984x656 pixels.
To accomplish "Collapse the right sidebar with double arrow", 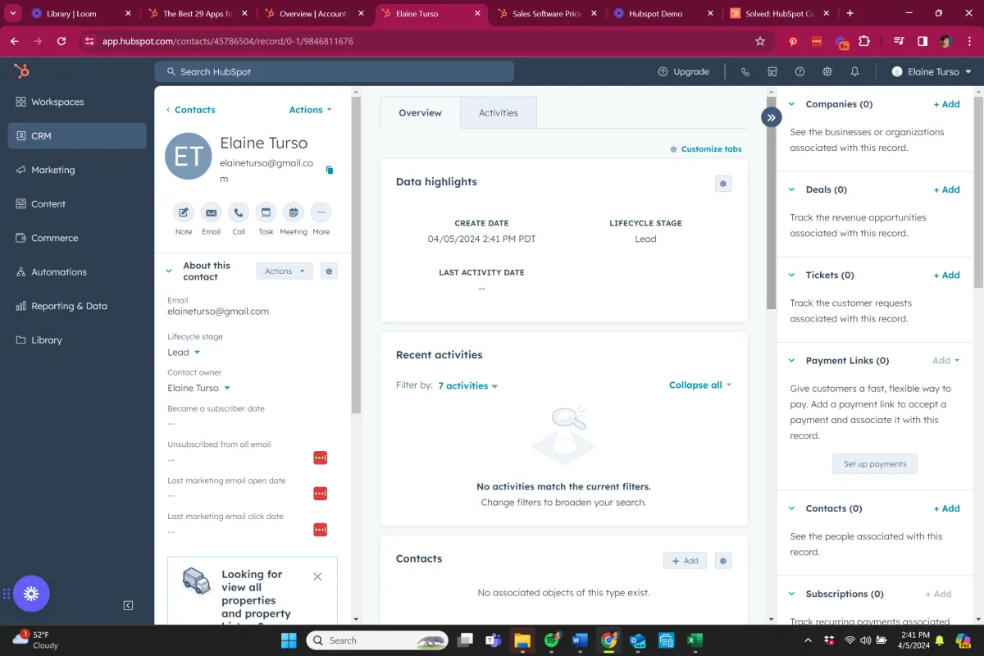I will pos(772,117).
